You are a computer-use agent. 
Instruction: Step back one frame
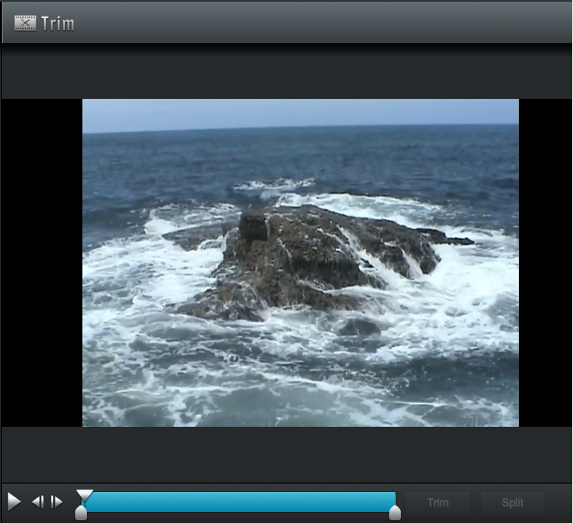[x=38, y=502]
